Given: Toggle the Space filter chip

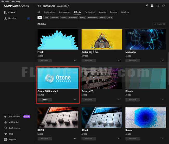Looking at the screenshot, I should [x=102, y=17].
